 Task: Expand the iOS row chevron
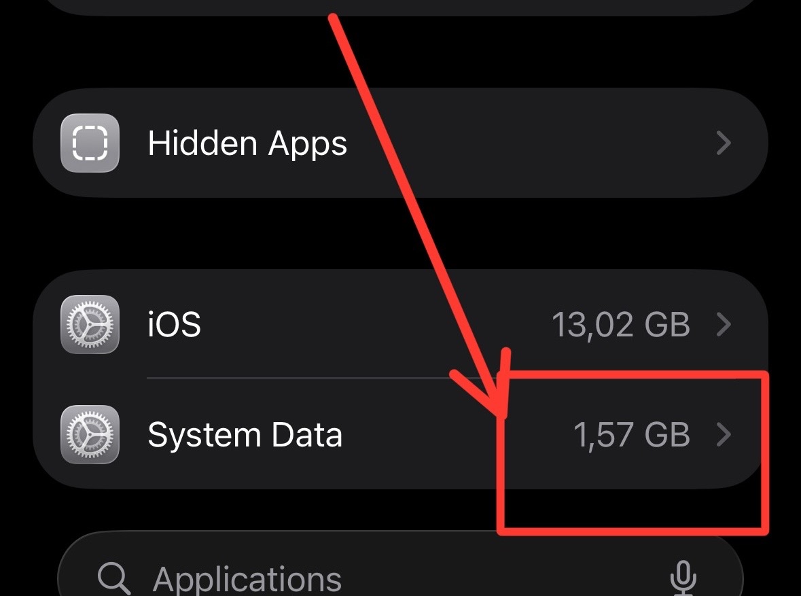tap(724, 324)
